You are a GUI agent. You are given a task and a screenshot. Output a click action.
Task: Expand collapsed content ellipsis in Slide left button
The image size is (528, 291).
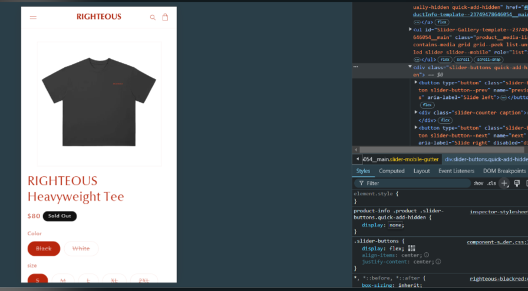(504, 98)
